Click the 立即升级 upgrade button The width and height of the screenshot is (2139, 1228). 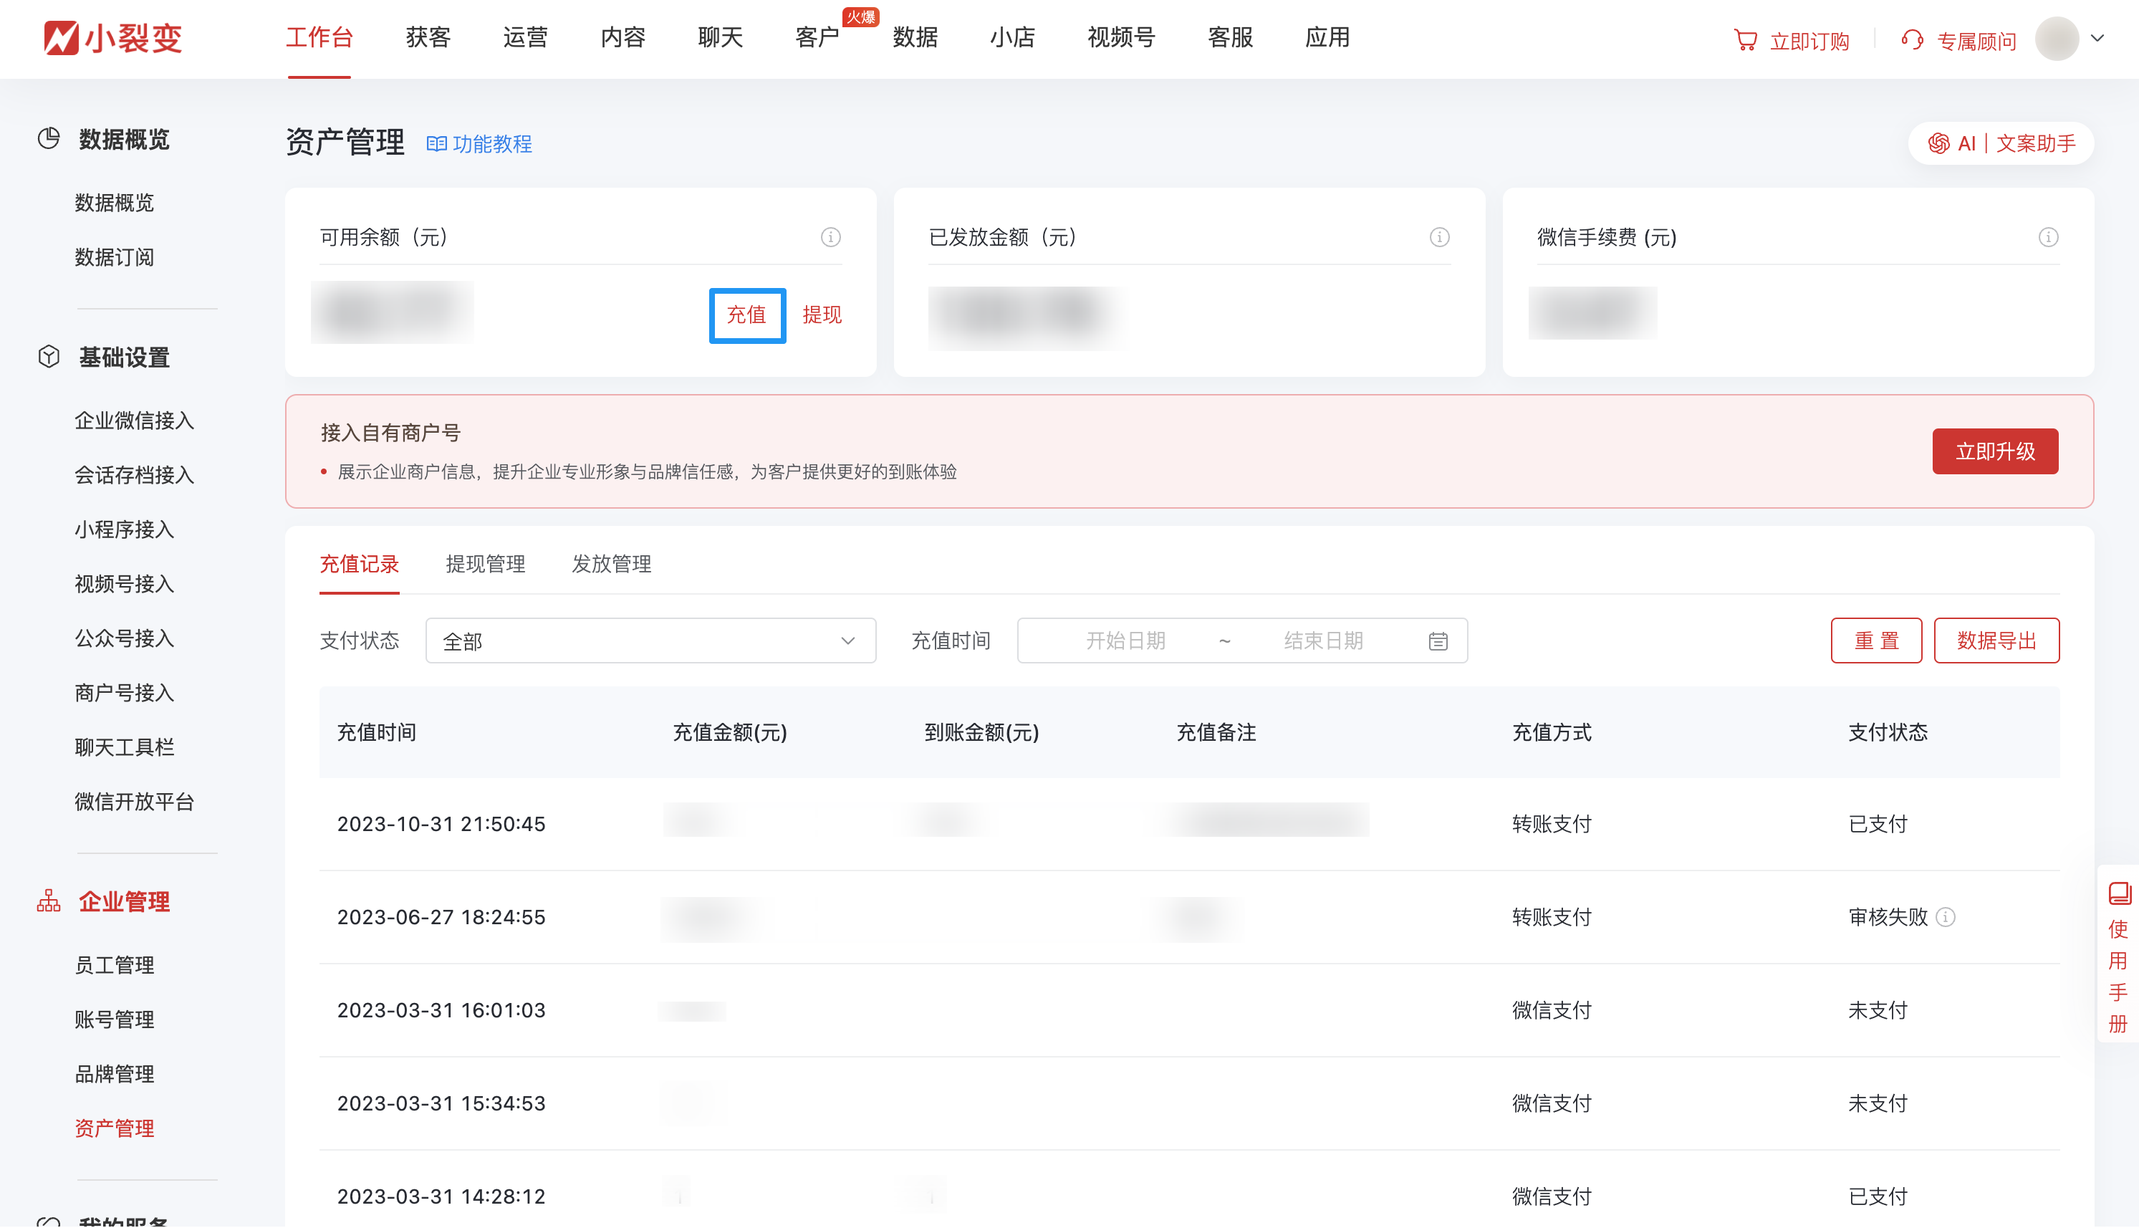(x=1995, y=451)
